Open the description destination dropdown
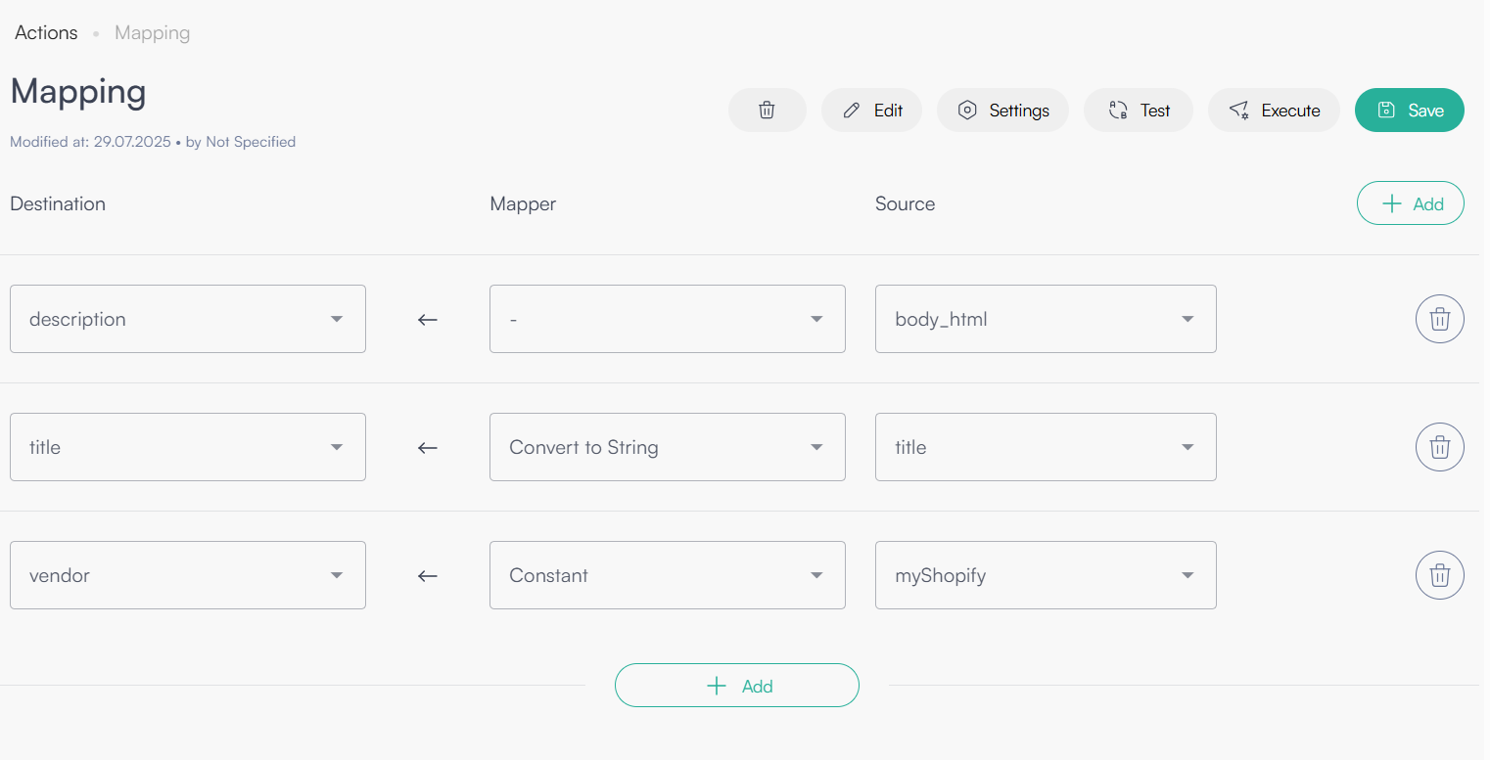 point(188,319)
